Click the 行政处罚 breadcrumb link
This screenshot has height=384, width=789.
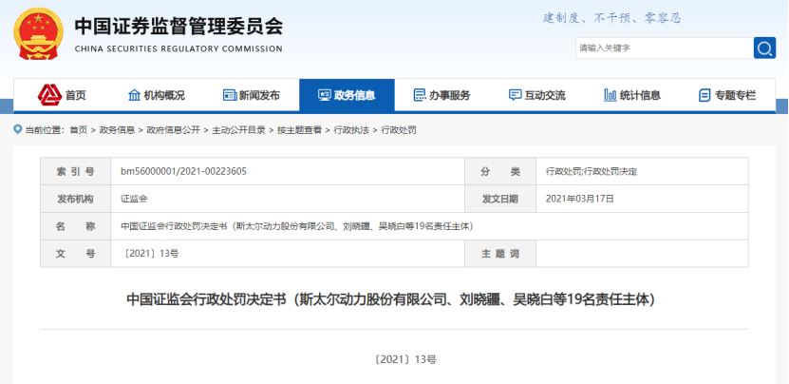(x=399, y=130)
